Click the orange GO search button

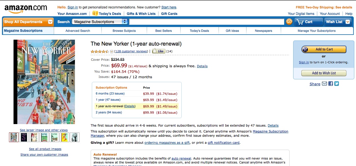(x=289, y=22)
